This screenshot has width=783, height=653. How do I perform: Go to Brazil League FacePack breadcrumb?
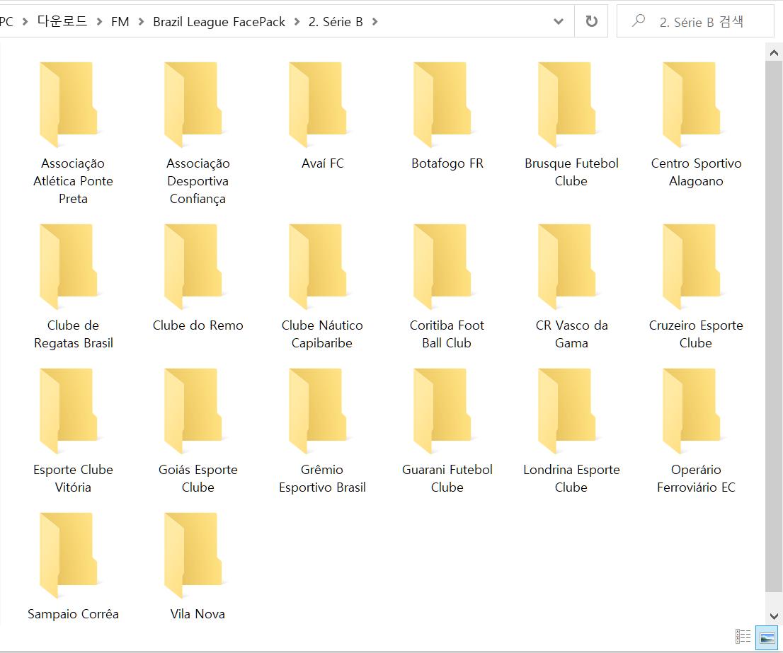point(219,22)
